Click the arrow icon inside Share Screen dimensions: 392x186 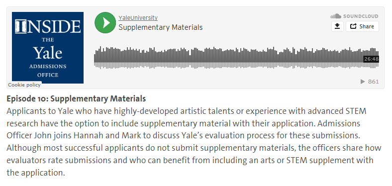353,26
